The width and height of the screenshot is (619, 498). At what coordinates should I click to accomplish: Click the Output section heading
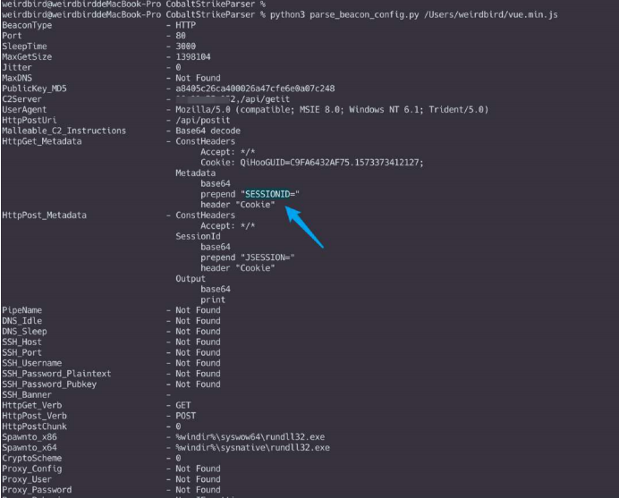(191, 279)
